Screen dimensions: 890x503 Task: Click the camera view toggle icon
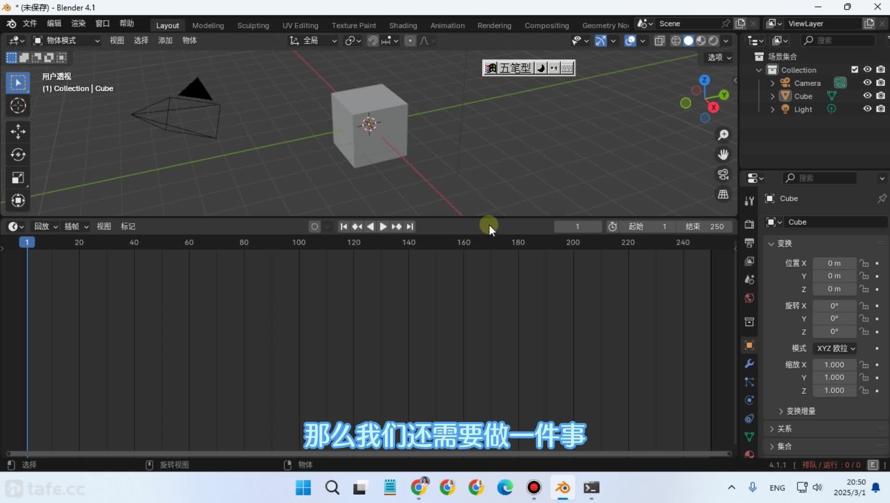(723, 174)
